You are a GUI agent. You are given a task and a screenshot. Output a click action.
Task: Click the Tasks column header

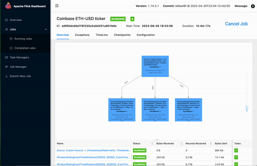[237, 143]
